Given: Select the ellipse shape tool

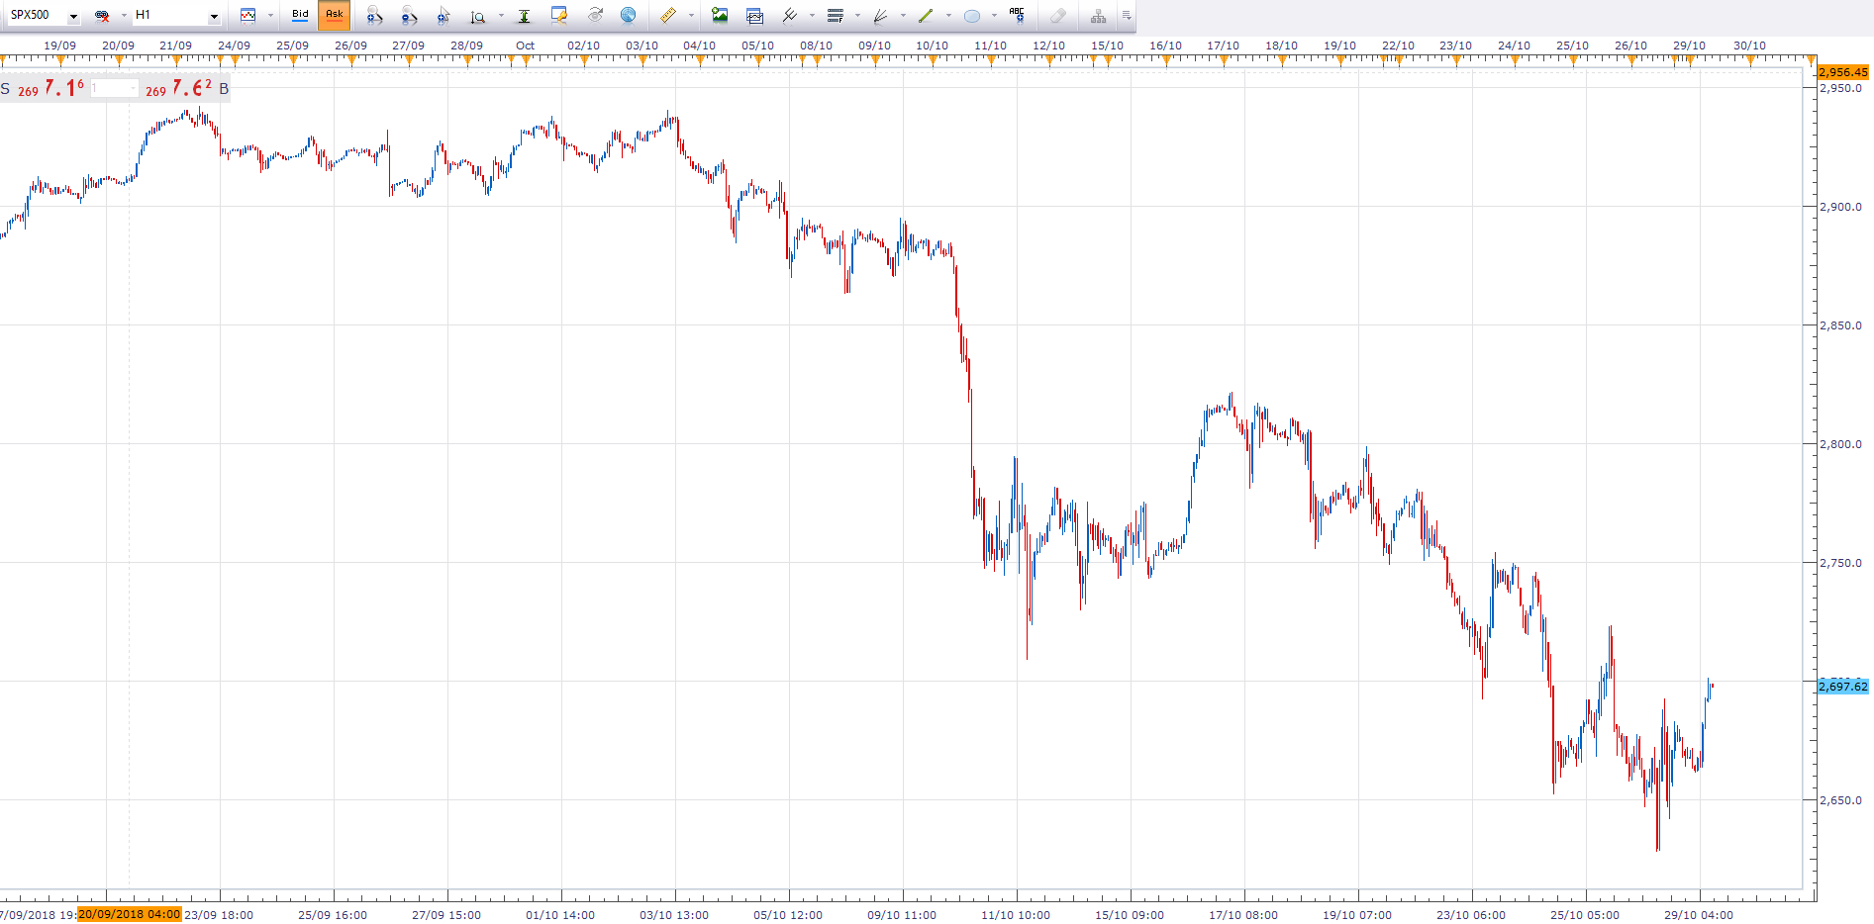Looking at the screenshot, I should coord(972,16).
